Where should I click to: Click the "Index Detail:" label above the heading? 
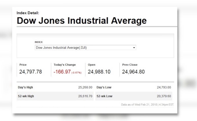coord(28,13)
